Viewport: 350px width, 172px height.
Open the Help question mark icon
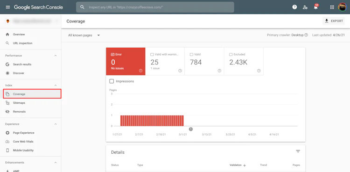294,7
